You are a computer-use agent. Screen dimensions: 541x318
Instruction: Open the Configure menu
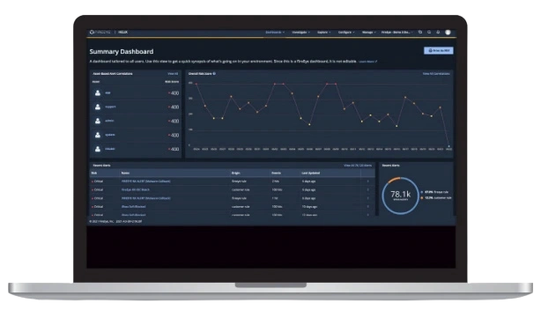346,32
